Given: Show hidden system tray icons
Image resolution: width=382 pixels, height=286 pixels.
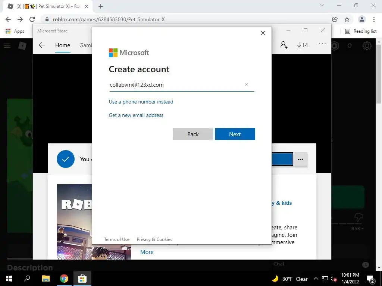Looking at the screenshot, I should [x=316, y=279].
